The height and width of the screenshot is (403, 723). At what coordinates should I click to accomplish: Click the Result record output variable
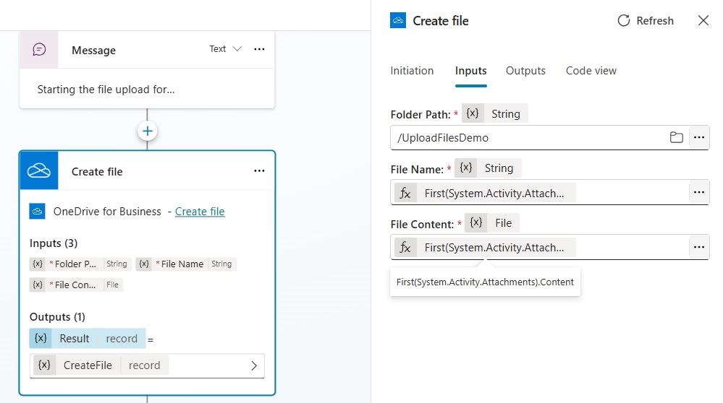88,339
